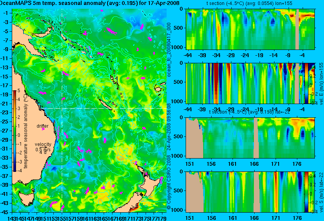This screenshot has height=221, width=324.
Task: Select the vel. S color bar
Action: pos(306,192)
